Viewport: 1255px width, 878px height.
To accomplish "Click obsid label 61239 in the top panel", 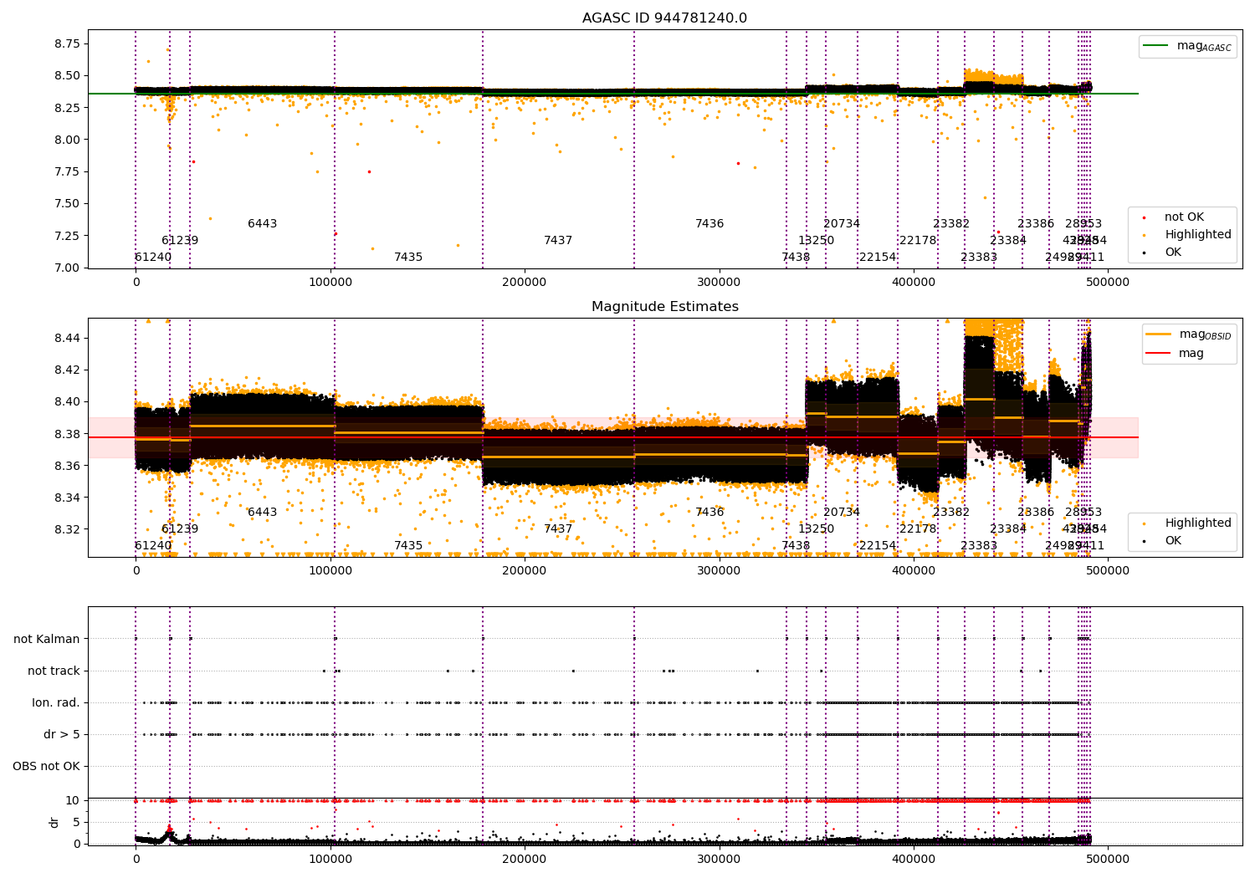I will coord(180,241).
